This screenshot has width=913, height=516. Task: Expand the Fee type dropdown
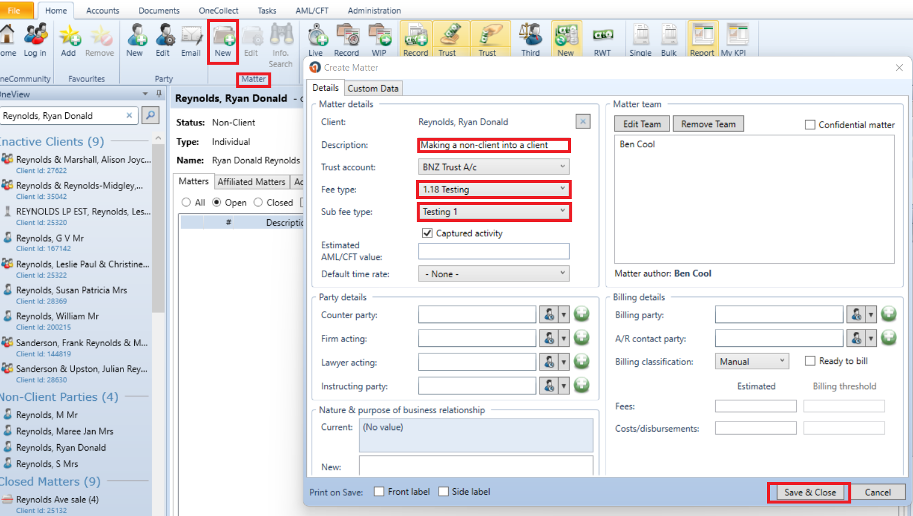(494, 189)
